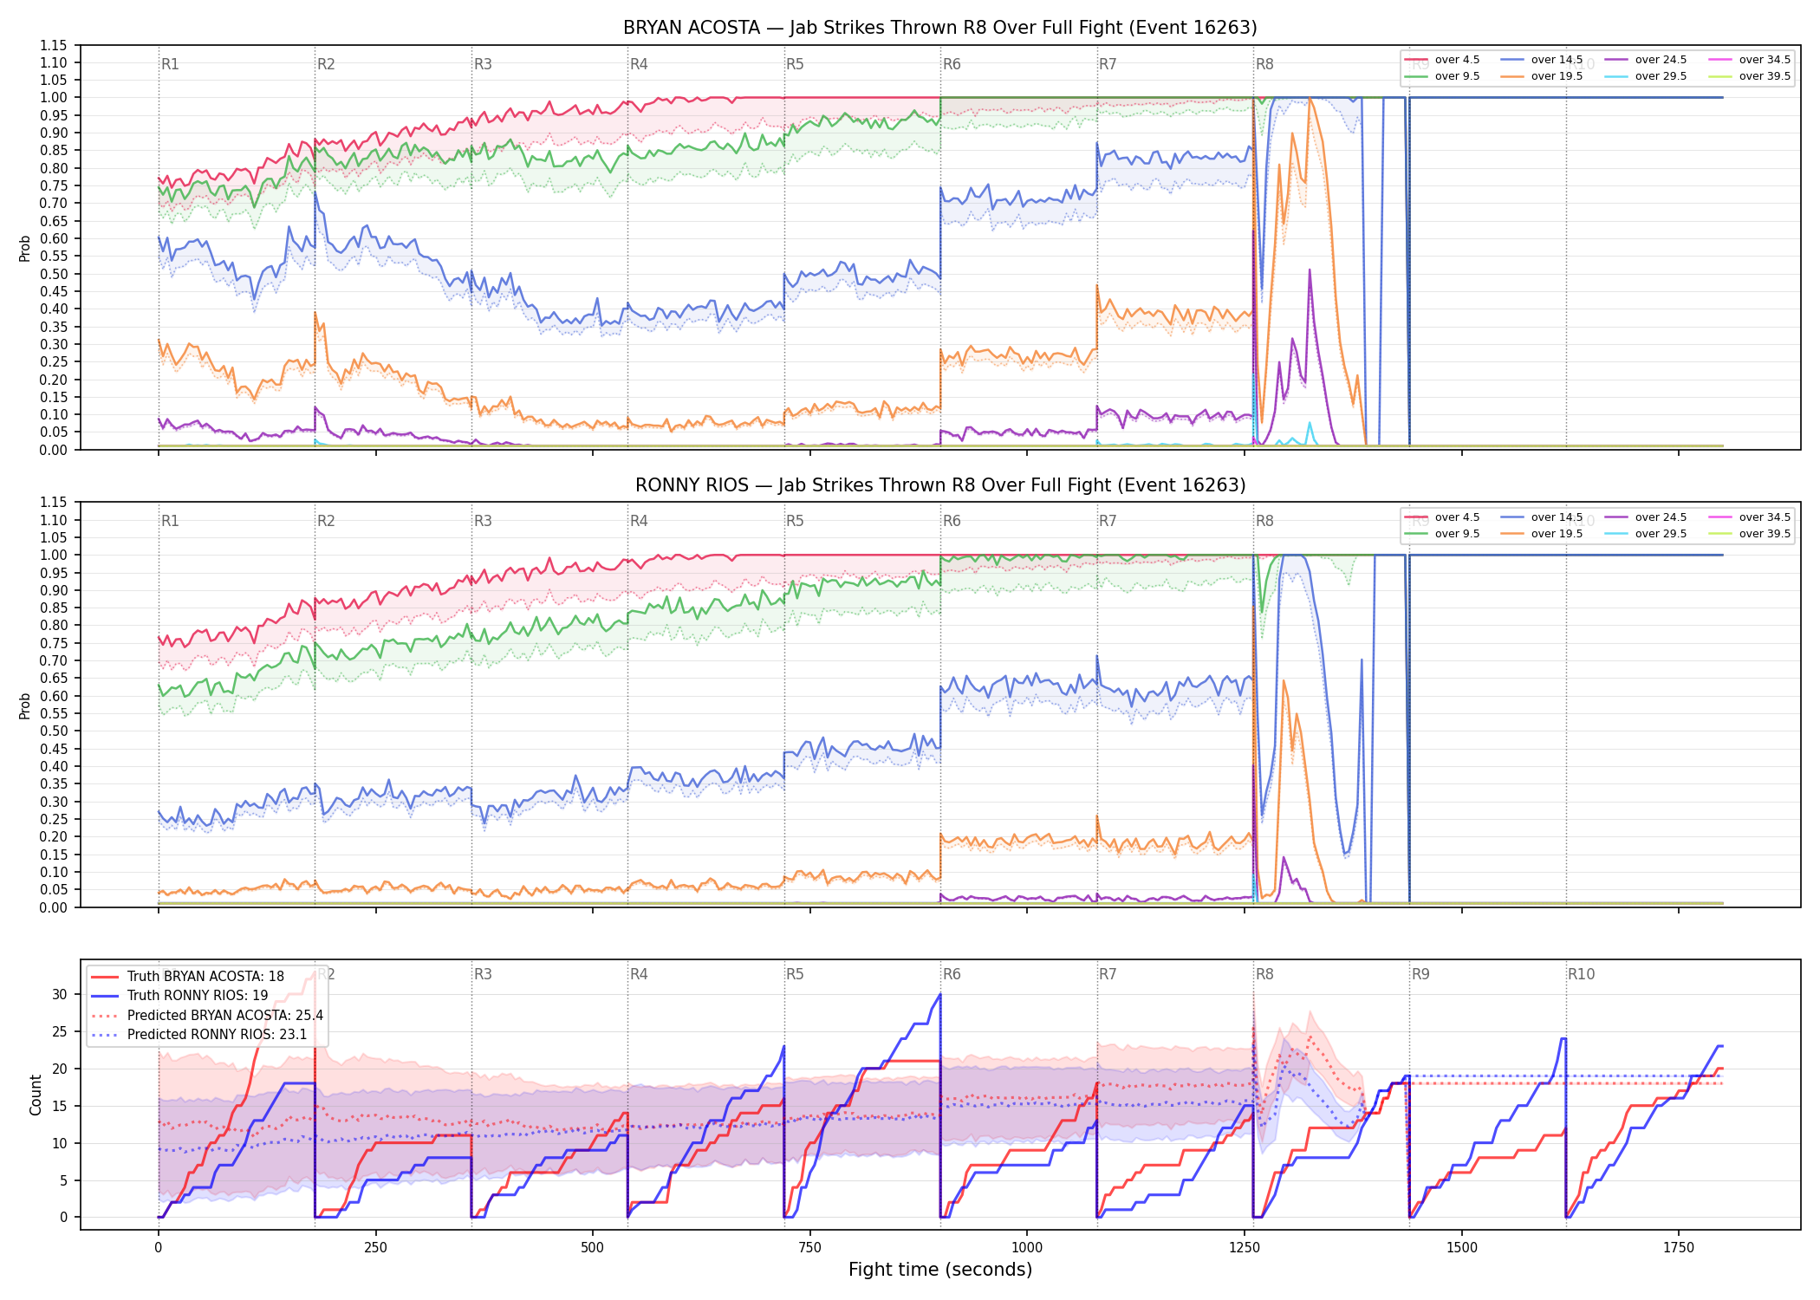Click the 25 tick on Count axis

point(60,1032)
